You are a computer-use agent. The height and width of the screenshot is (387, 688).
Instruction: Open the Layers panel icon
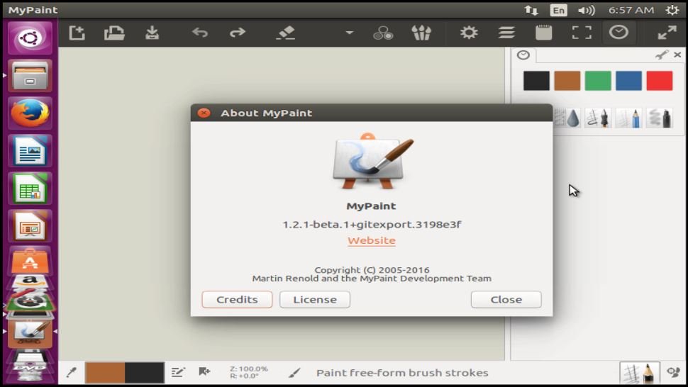506,33
